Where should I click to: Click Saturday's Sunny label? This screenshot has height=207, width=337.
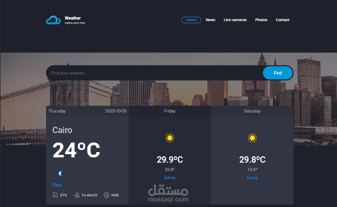[x=252, y=177]
